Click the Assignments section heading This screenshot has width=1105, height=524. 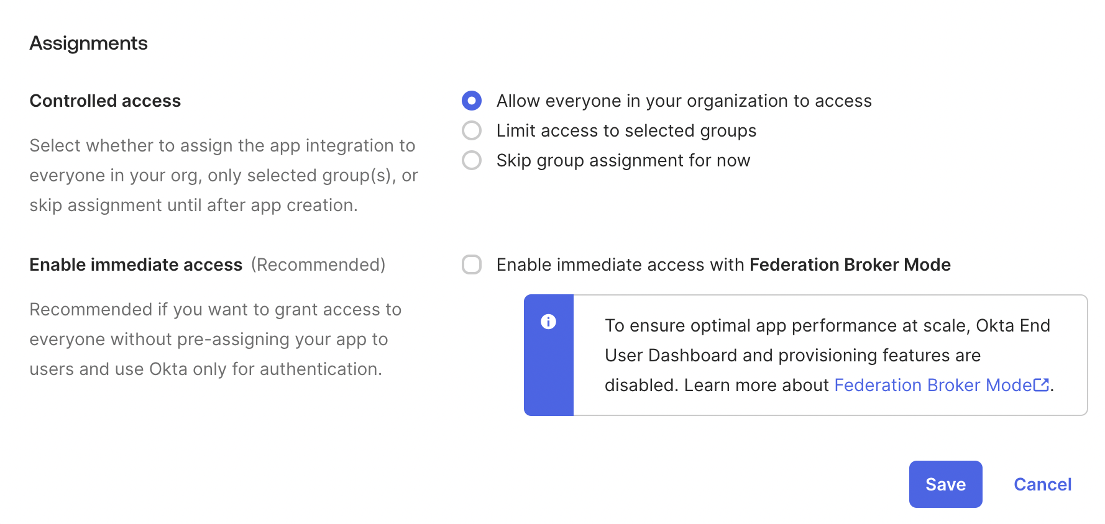coord(89,43)
